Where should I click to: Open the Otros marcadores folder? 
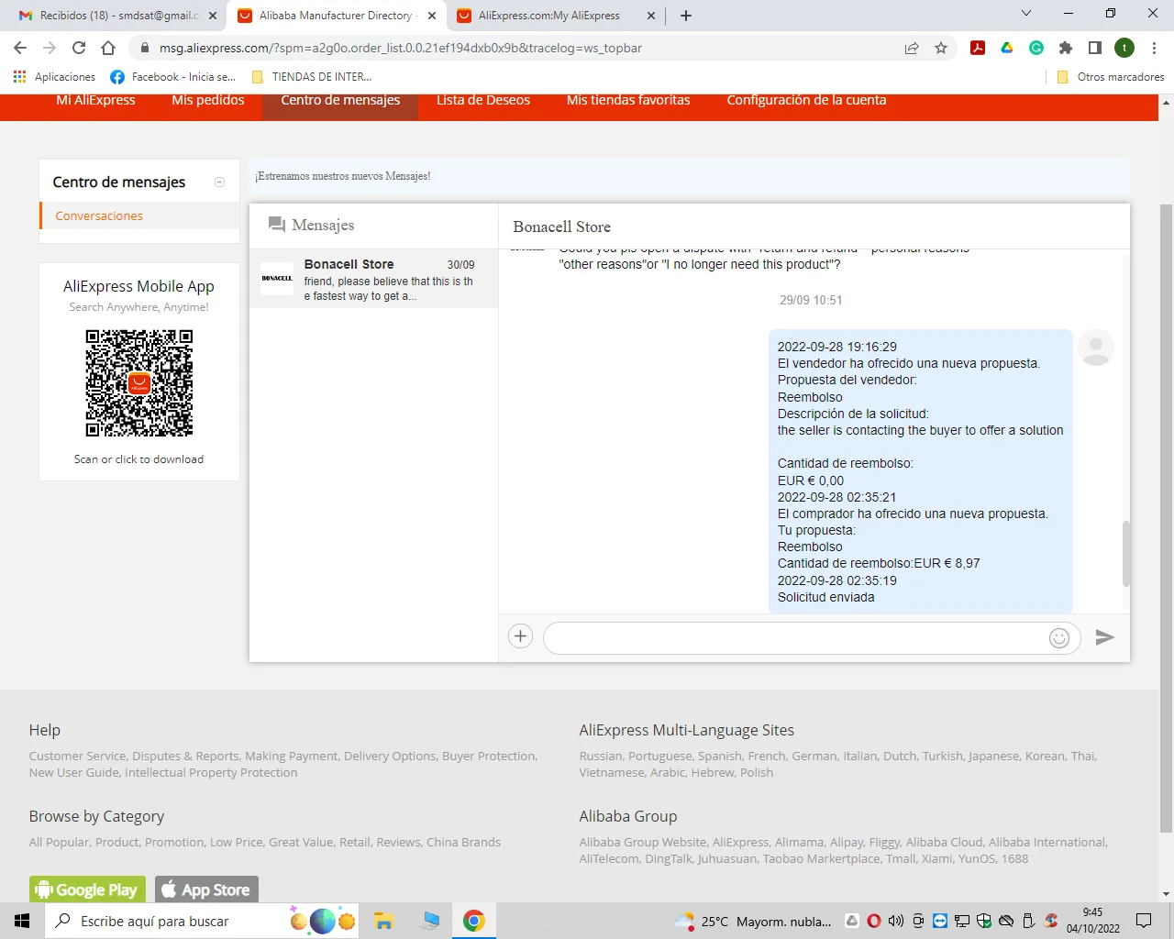[x=1111, y=77]
